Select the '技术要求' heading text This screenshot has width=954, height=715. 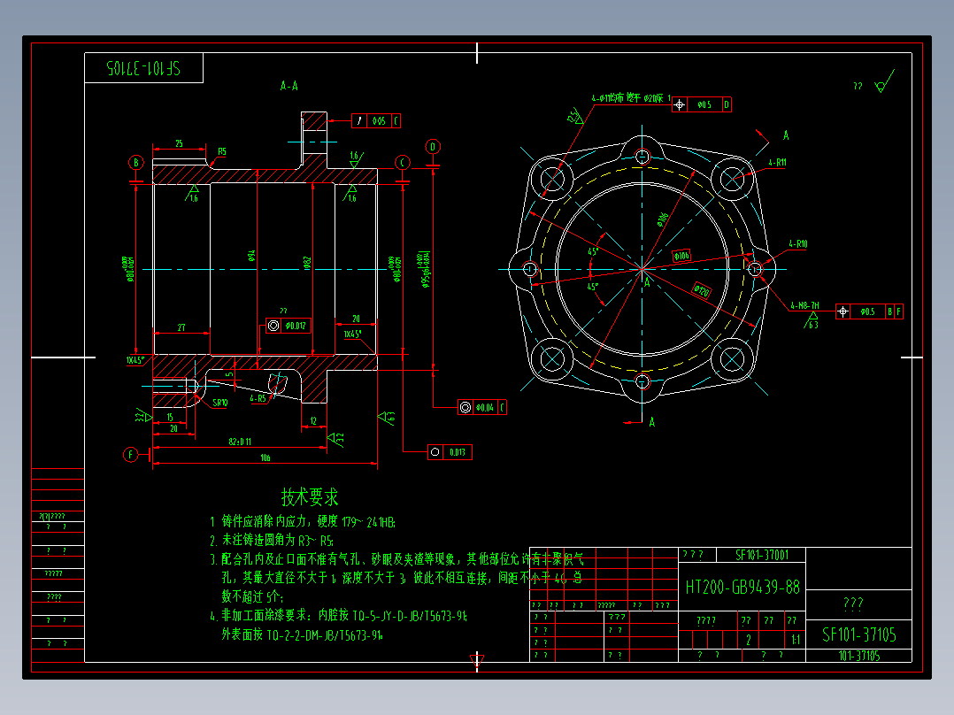click(310, 497)
